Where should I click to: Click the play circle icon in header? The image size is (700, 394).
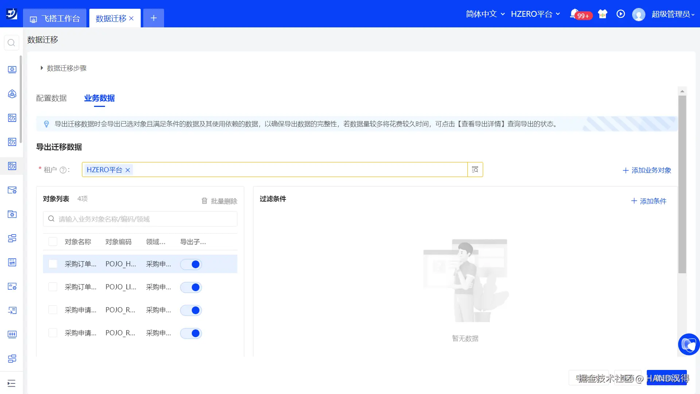point(621,14)
